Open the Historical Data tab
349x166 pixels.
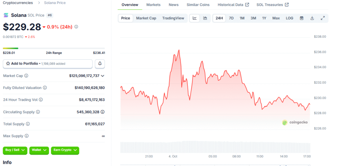[x=233, y=5]
